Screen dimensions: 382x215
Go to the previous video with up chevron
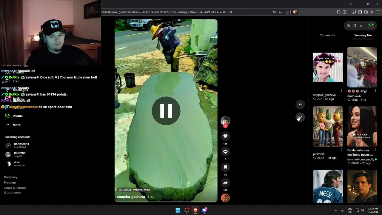tap(300, 105)
